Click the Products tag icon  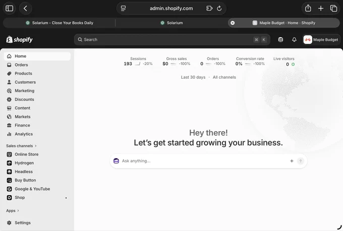(x=9, y=74)
